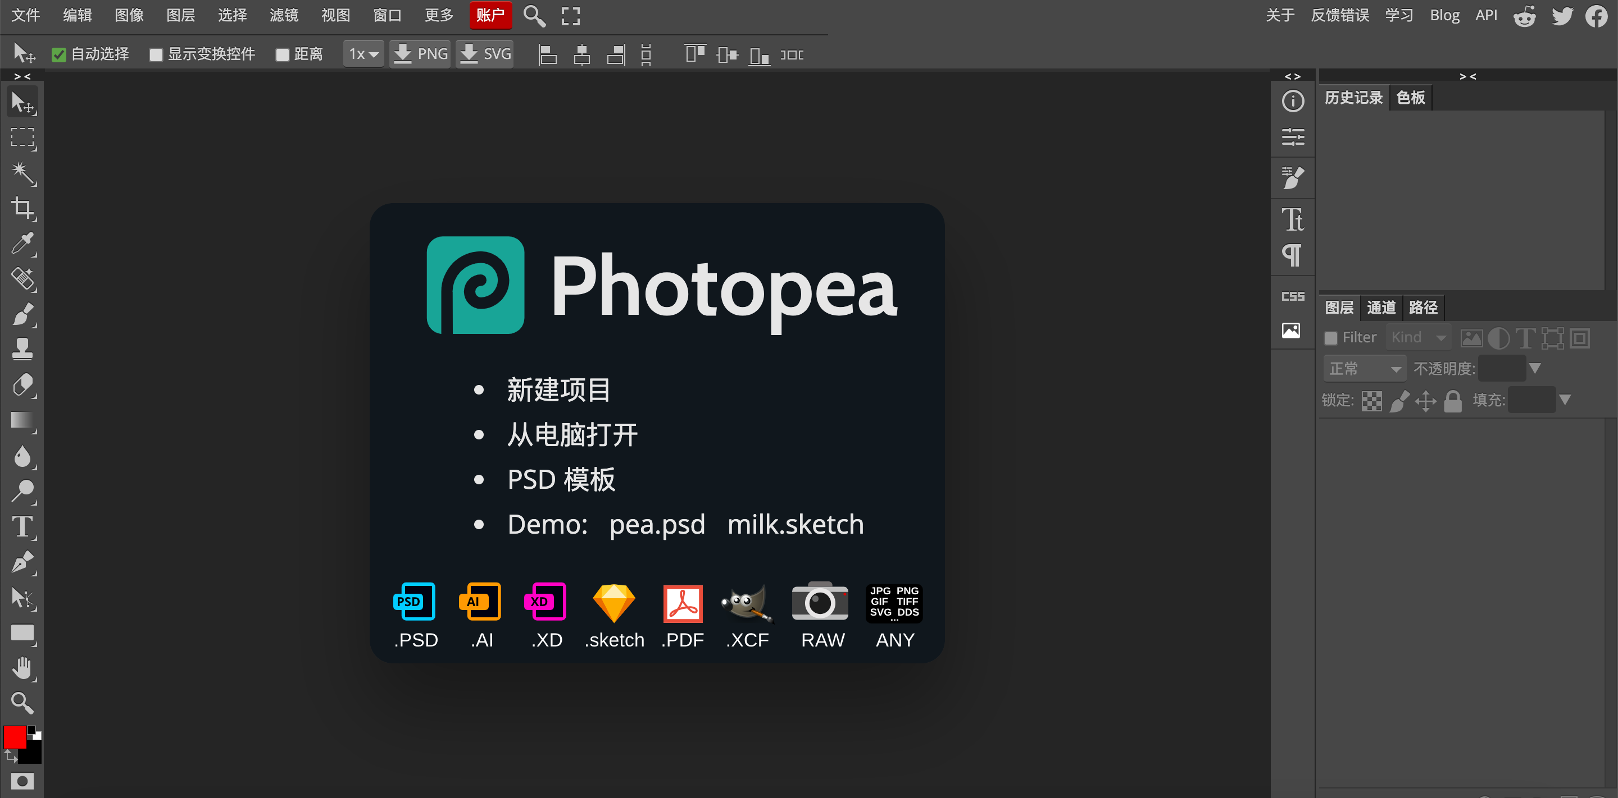Disable the Auto-Select checkbox
The image size is (1618, 798).
(x=59, y=54)
